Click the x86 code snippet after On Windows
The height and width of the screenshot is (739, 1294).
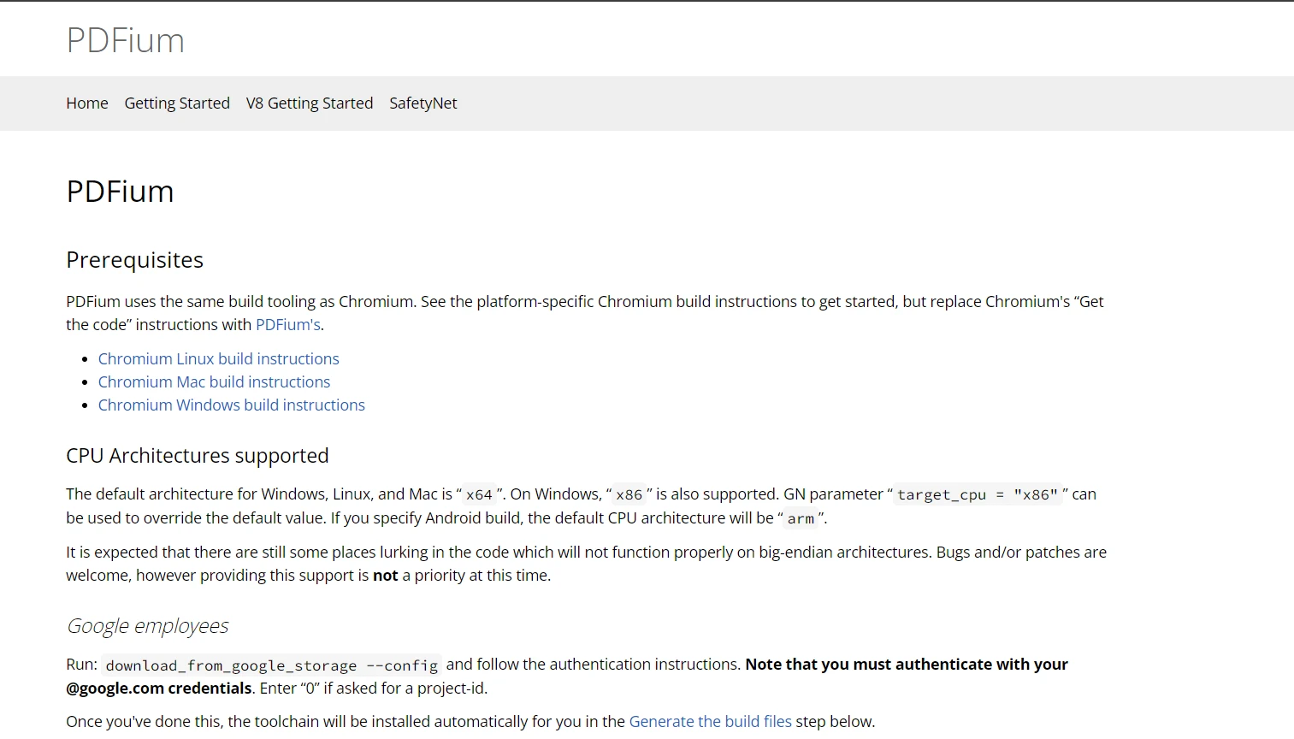(629, 494)
